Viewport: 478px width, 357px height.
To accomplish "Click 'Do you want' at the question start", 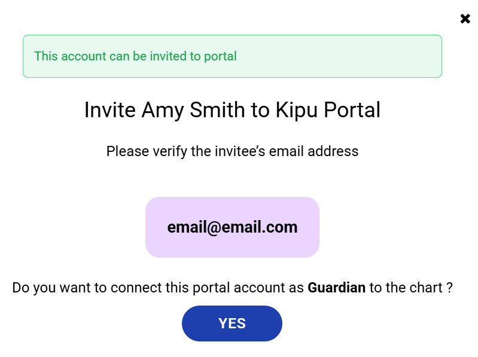I will [x=47, y=288].
